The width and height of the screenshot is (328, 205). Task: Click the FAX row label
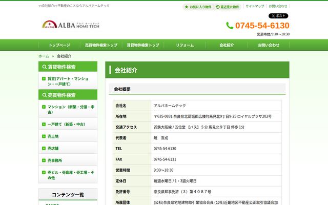[119, 159]
